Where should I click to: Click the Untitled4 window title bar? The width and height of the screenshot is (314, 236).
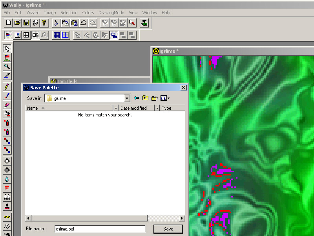click(x=100, y=80)
